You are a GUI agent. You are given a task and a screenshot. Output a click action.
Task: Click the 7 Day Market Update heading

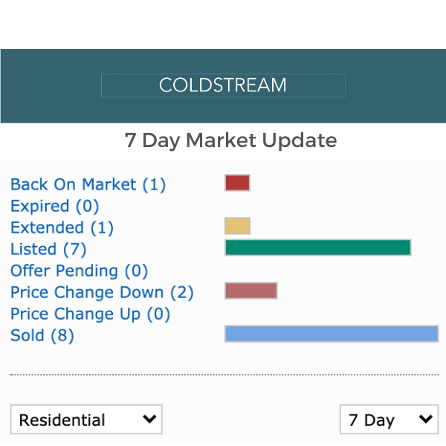click(x=230, y=140)
